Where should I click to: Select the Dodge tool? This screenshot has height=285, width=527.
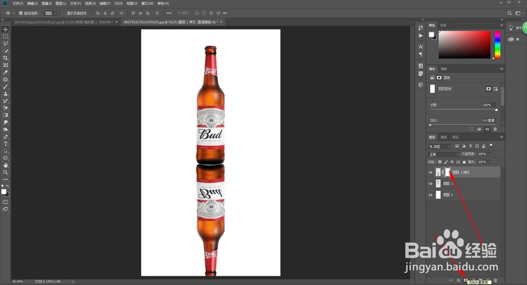(5, 130)
